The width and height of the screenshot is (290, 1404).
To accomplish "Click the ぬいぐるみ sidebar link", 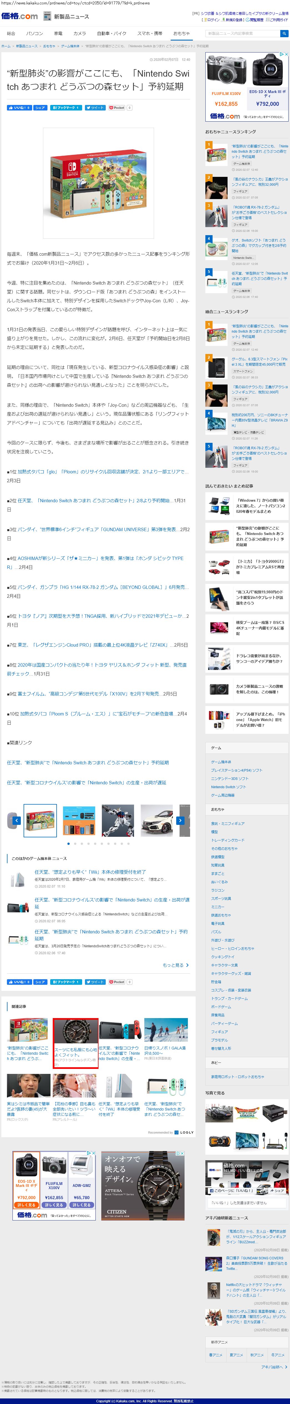I will click(x=219, y=882).
